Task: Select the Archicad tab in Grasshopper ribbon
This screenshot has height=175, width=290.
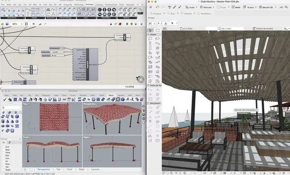Action: coord(90,5)
